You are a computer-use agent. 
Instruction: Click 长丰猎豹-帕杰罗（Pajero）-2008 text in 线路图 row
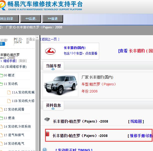81,121
